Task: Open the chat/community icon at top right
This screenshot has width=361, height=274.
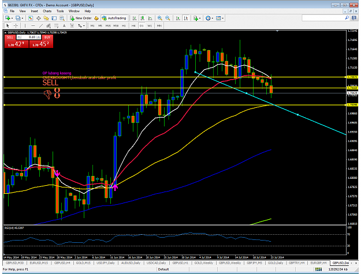Action: [x=354, y=18]
